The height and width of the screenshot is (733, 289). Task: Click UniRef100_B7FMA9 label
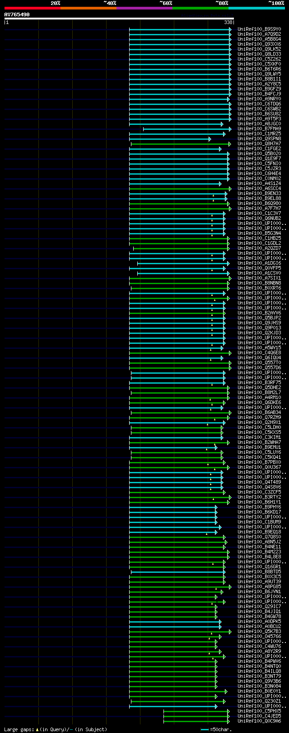(259, 129)
